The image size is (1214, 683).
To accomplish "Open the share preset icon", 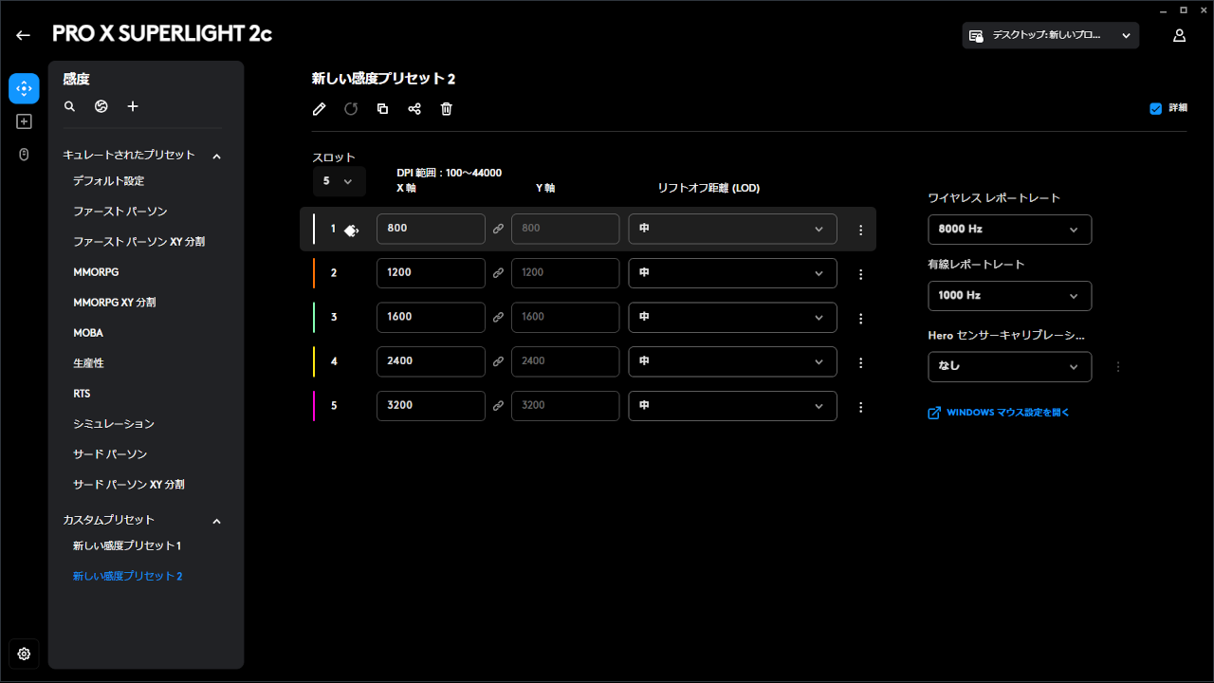I will point(414,109).
